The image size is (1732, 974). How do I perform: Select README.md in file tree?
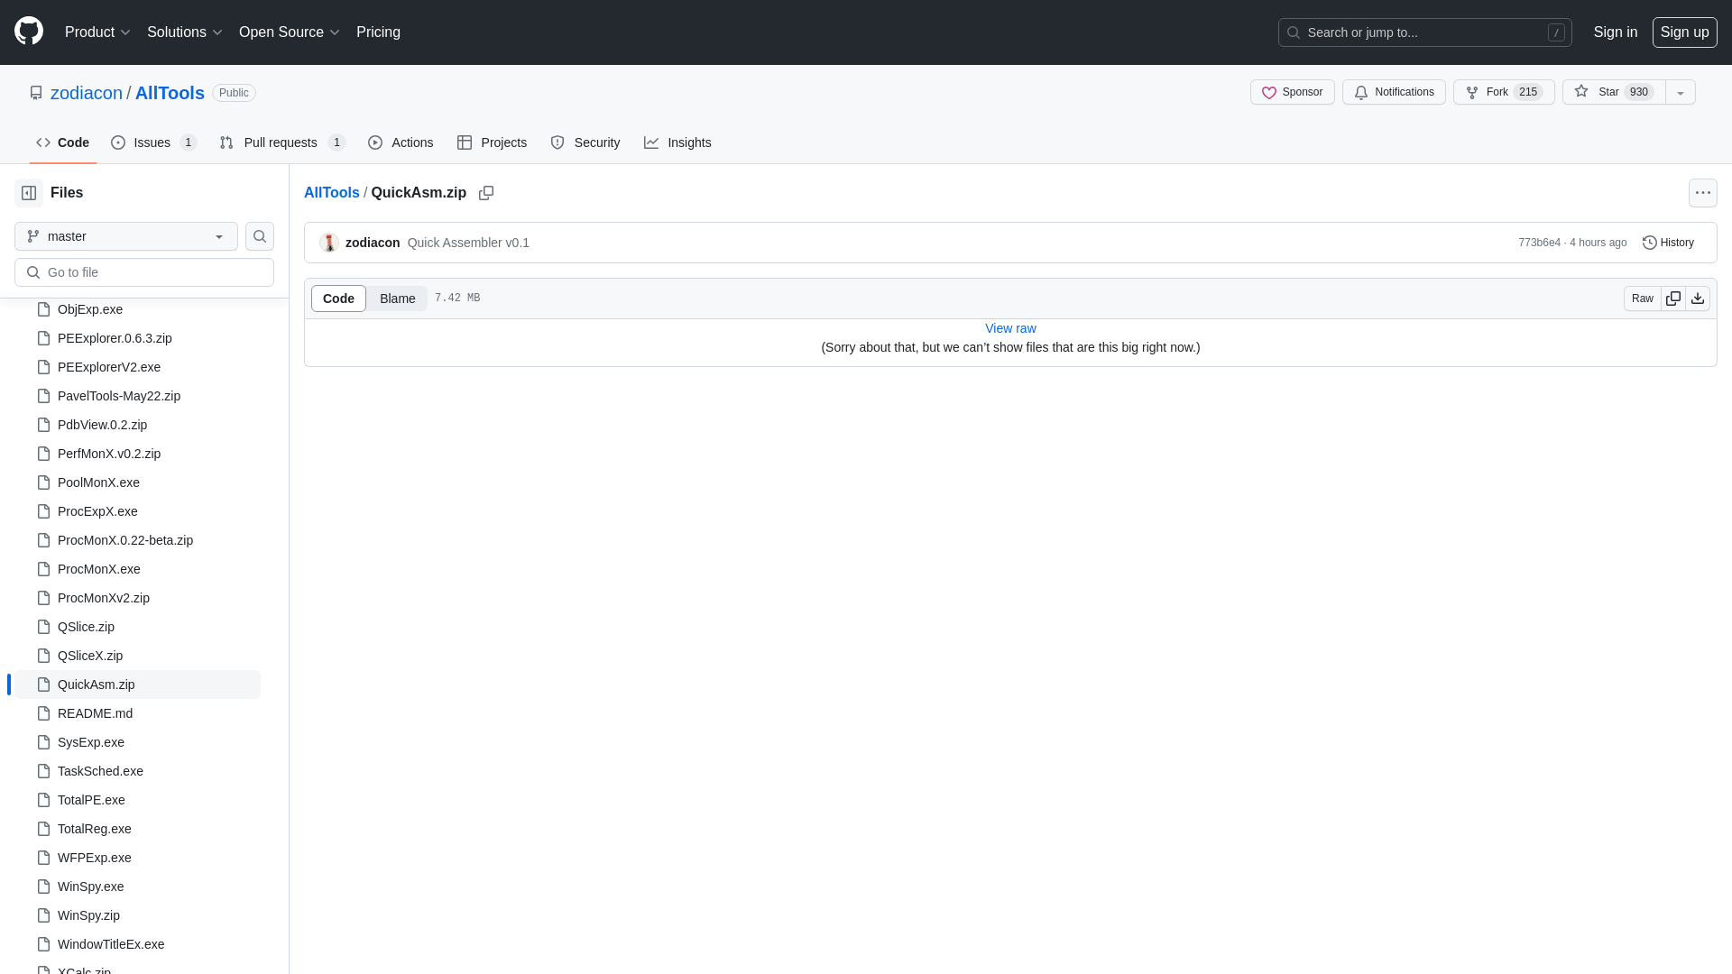tap(137, 713)
